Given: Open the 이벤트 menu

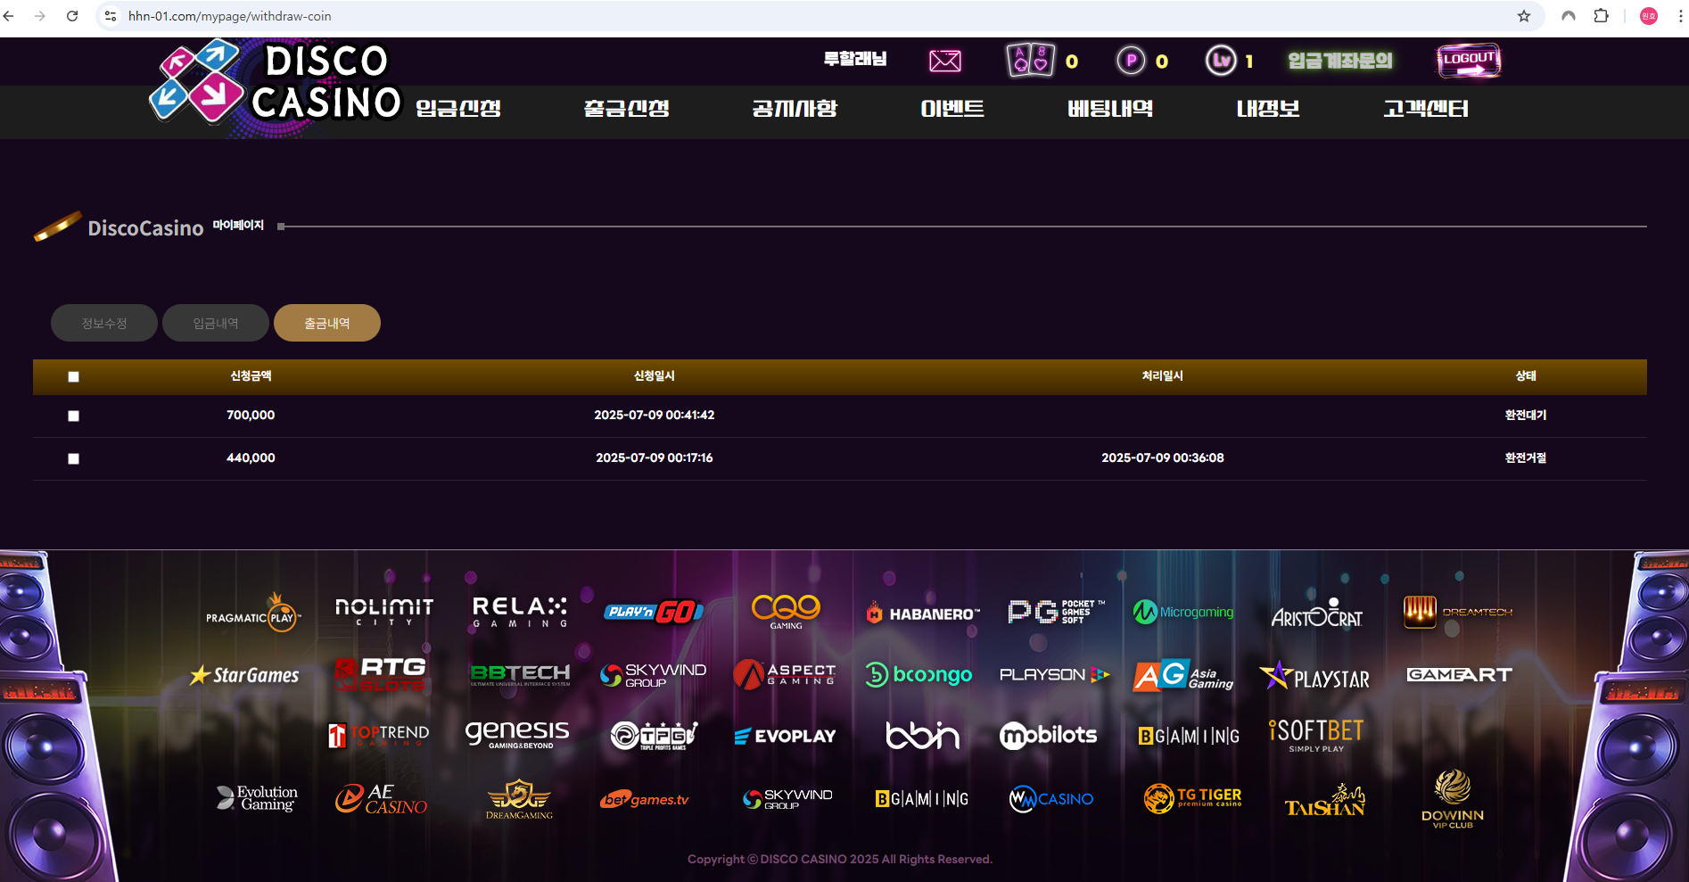Looking at the screenshot, I should pyautogui.click(x=952, y=109).
